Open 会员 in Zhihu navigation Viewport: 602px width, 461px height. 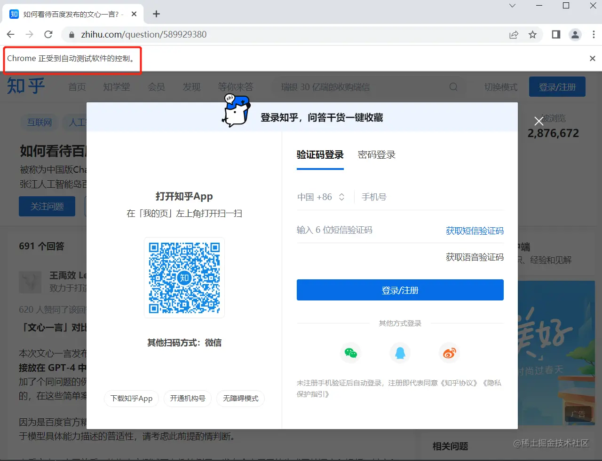click(156, 87)
